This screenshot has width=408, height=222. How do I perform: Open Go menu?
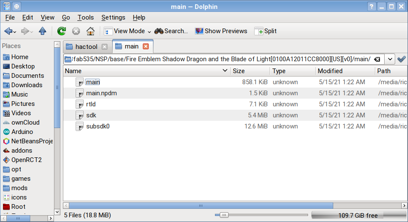pos(66,17)
